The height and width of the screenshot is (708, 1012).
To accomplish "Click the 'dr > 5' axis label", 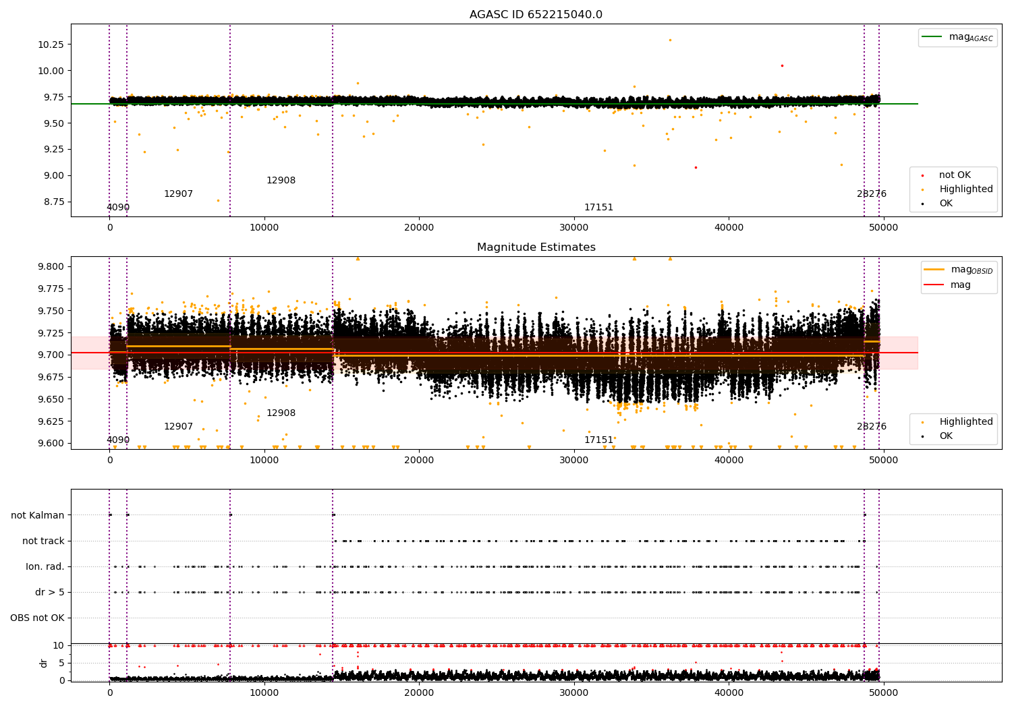I will pyautogui.click(x=50, y=592).
